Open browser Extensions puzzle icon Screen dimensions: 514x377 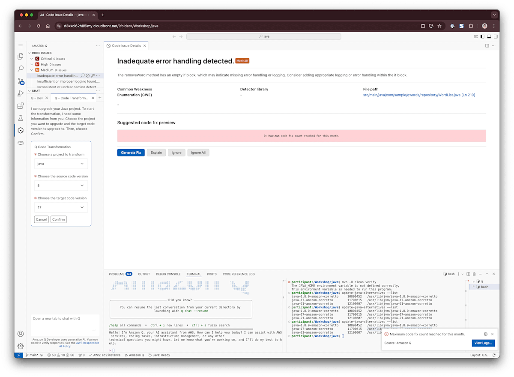[x=471, y=26]
